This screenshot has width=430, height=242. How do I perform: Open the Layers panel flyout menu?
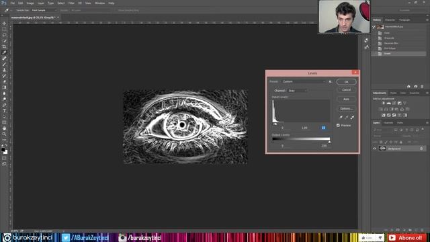pos(427,122)
